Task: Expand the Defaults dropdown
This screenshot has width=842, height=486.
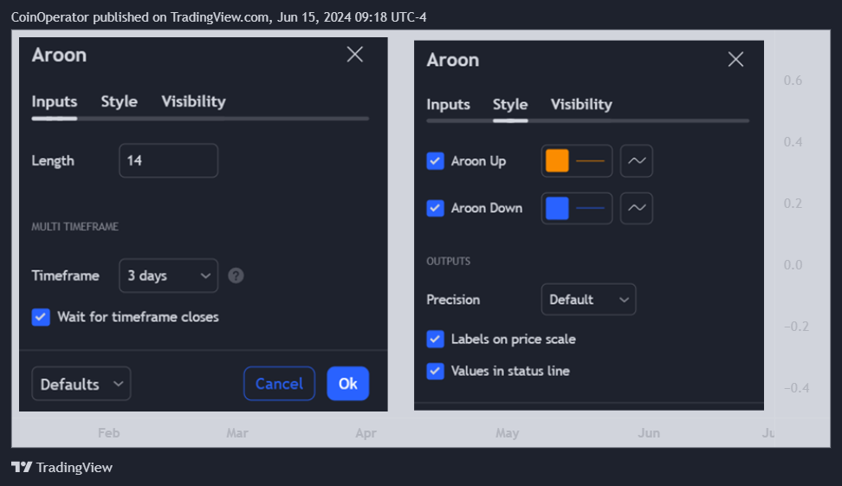Action: click(x=81, y=384)
